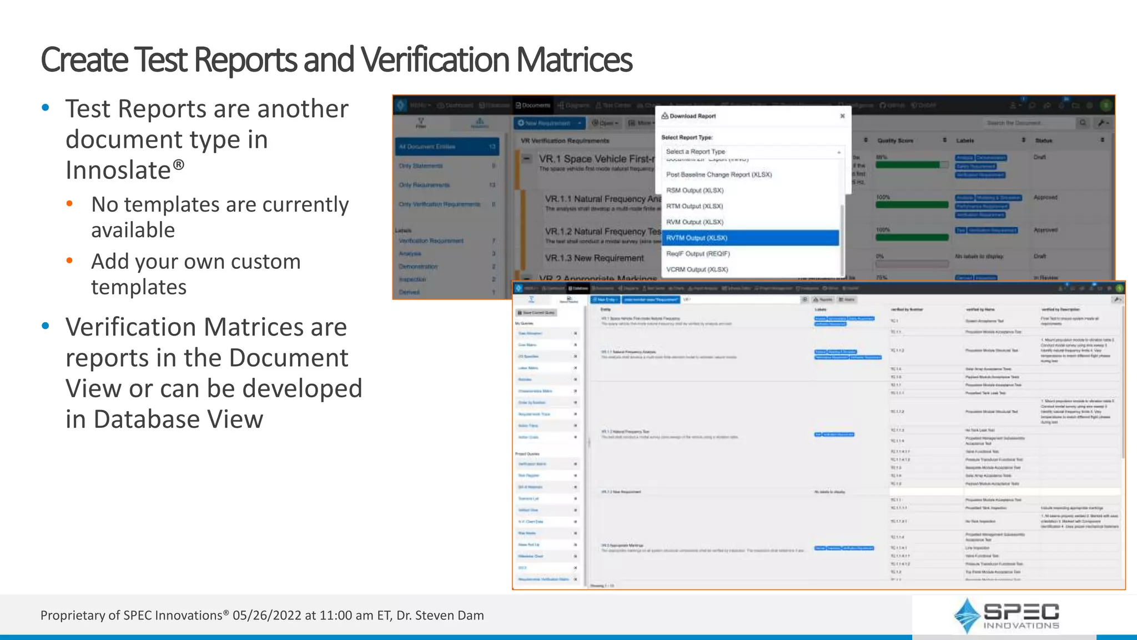Click the report type list scrollbar

point(842,239)
